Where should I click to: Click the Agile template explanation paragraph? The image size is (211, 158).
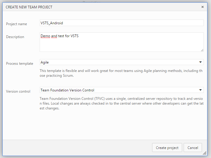121,73
